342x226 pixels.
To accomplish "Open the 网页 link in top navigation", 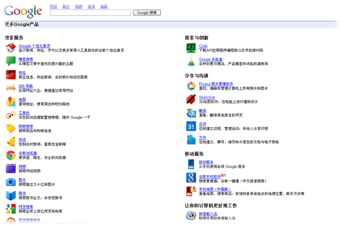I will 54,7.
